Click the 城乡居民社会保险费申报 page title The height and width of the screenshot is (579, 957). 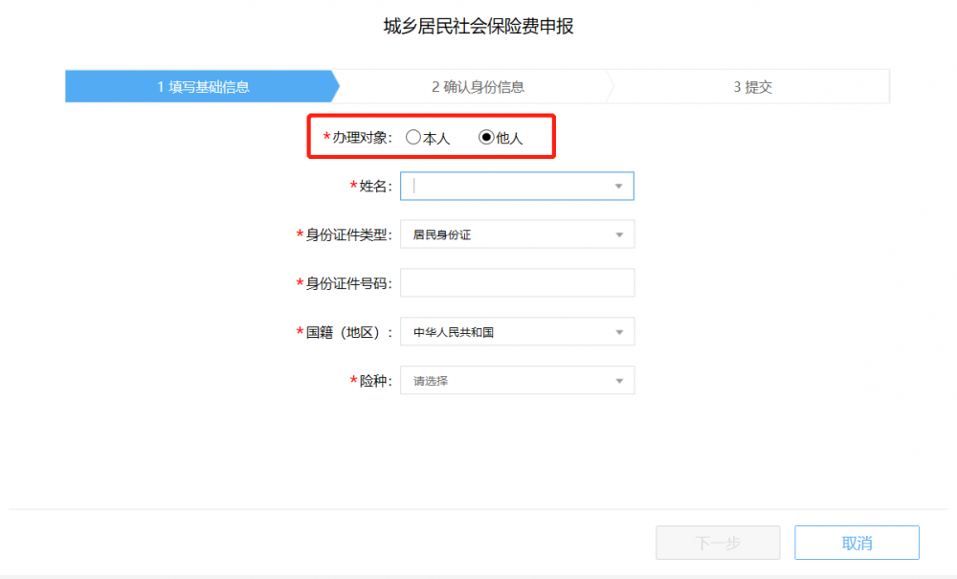[x=478, y=27]
